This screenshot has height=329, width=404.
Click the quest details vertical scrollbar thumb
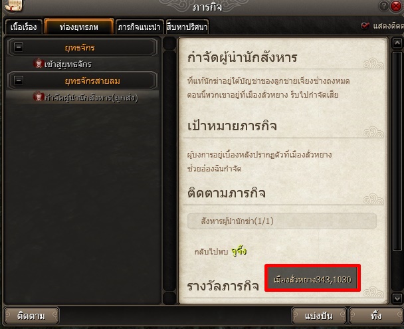tap(397, 151)
